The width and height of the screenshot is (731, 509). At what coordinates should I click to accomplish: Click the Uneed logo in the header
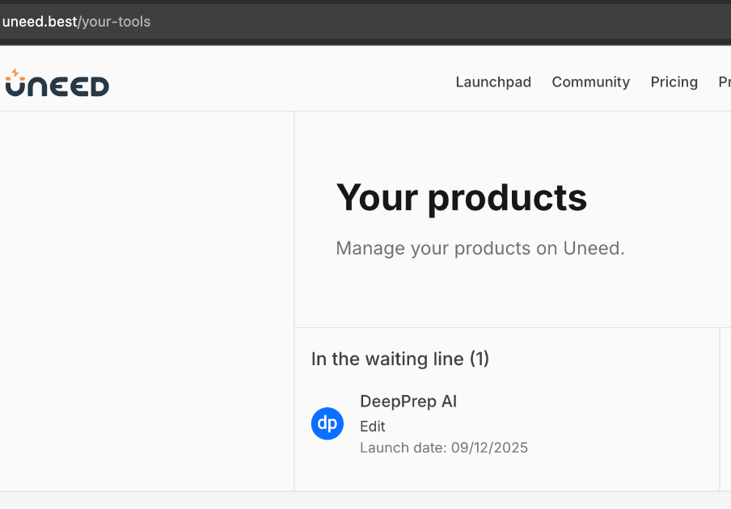[x=57, y=84]
